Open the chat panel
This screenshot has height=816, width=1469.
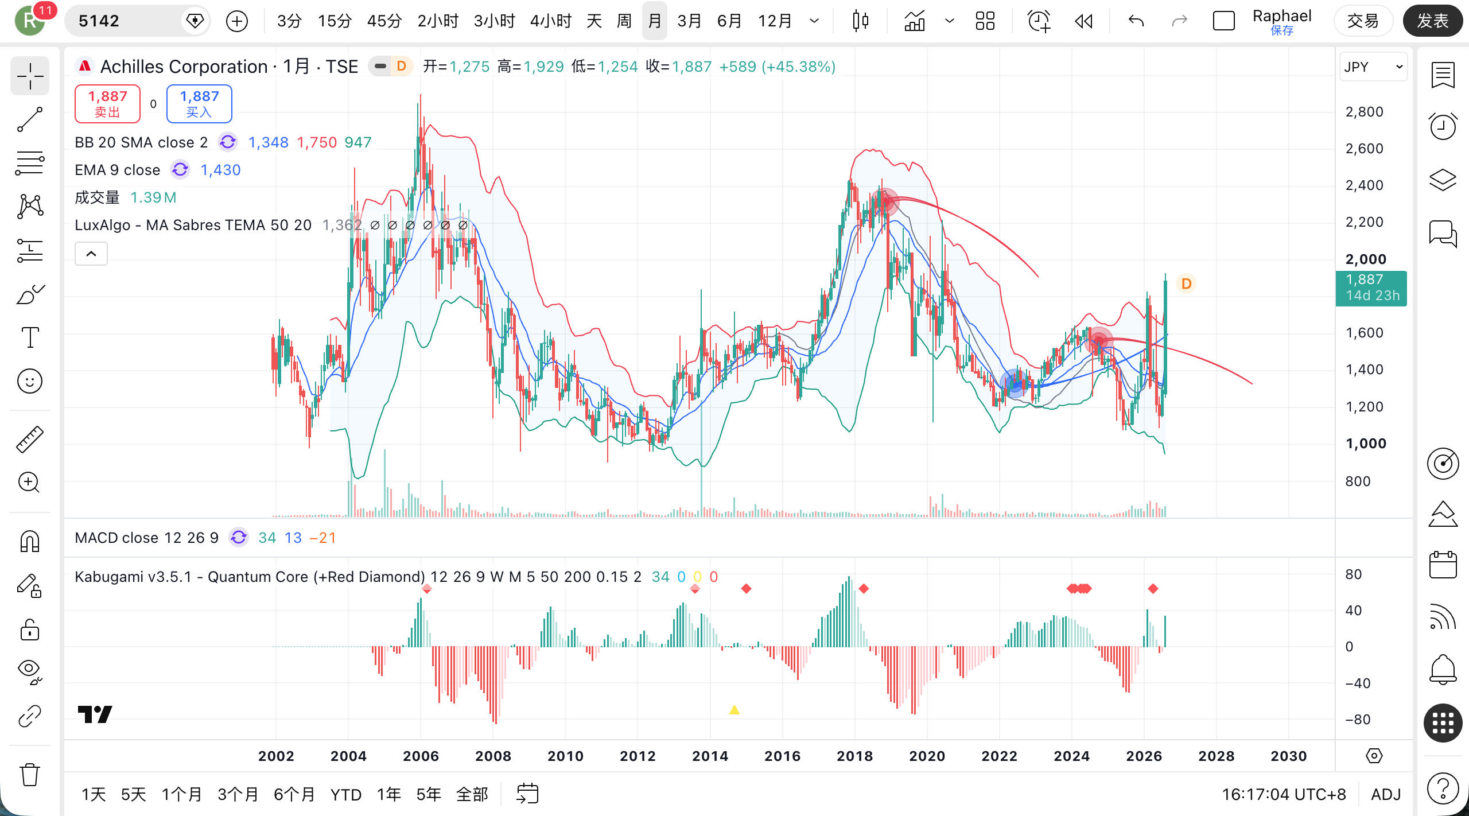point(1443,233)
